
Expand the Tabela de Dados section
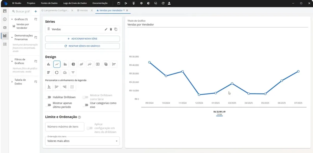12,82
